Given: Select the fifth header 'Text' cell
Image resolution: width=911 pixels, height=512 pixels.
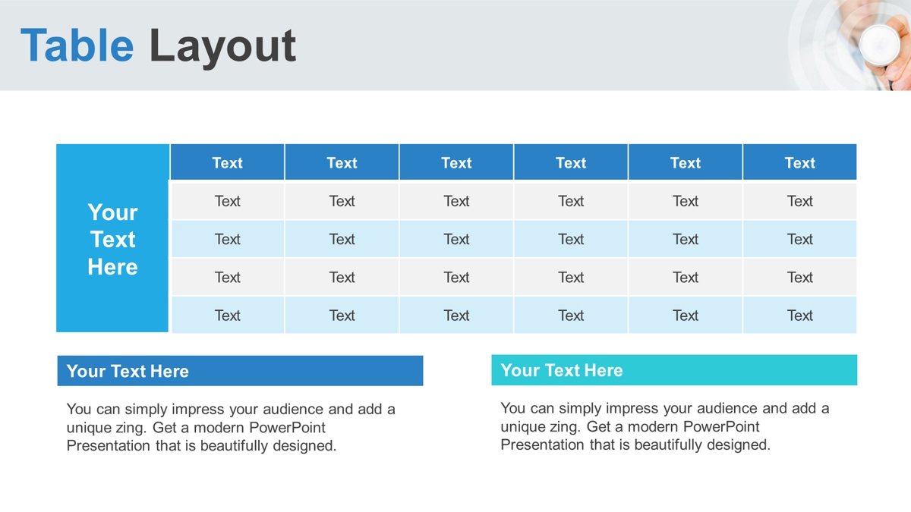Looking at the screenshot, I should click(x=685, y=162).
